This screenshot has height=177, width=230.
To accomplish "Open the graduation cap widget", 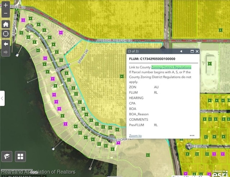I will click(x=7, y=156).
